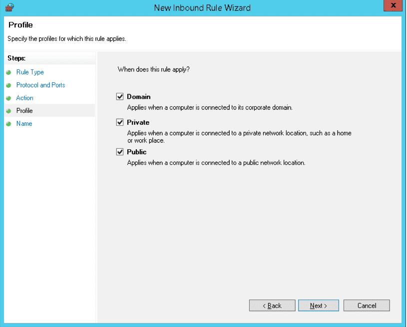The image size is (407, 327).
Task: Jump to the Action step
Action: [x=25, y=98]
